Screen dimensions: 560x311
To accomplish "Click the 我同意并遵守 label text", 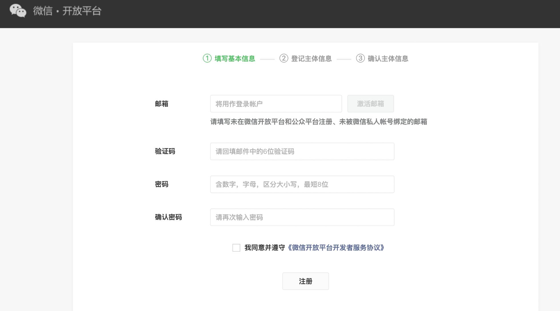I will click(x=265, y=248).
